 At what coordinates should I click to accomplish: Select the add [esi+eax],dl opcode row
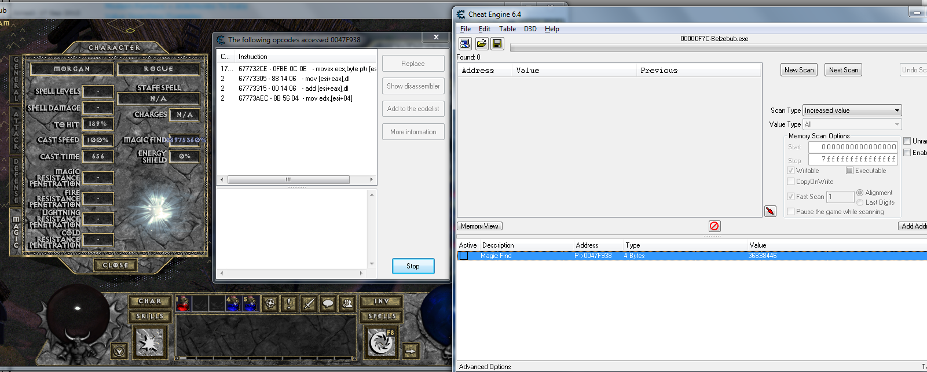(x=297, y=89)
